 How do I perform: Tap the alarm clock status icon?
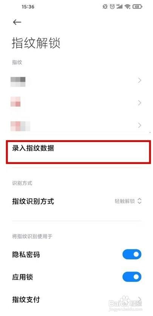[112, 7]
